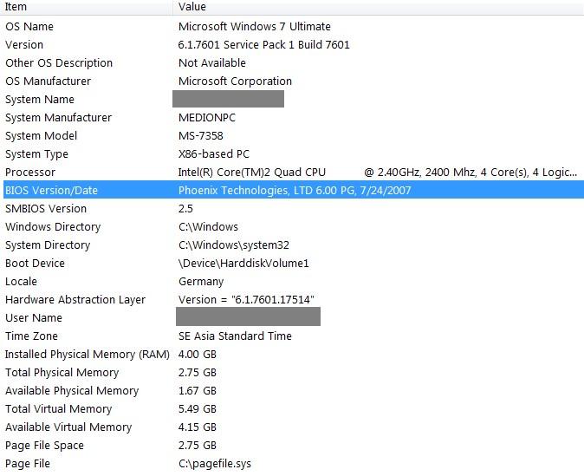Image resolution: width=584 pixels, height=476 pixels.
Task: Select OS Manufacturer row label
Action: point(48,82)
